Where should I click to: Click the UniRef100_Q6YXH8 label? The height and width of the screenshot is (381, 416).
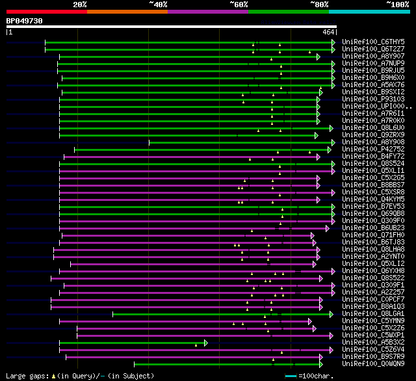373,271
